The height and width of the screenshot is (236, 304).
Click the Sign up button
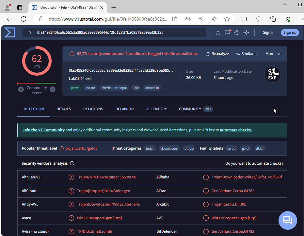coord(290,32)
